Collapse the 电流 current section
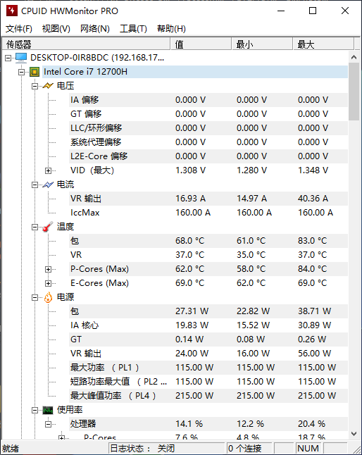Viewport: 362px width, 455px height. 35,185
